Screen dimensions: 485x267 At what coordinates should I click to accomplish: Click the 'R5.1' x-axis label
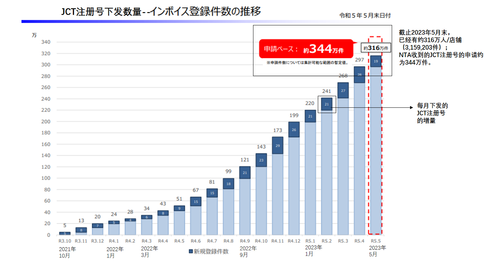(x=310, y=241)
